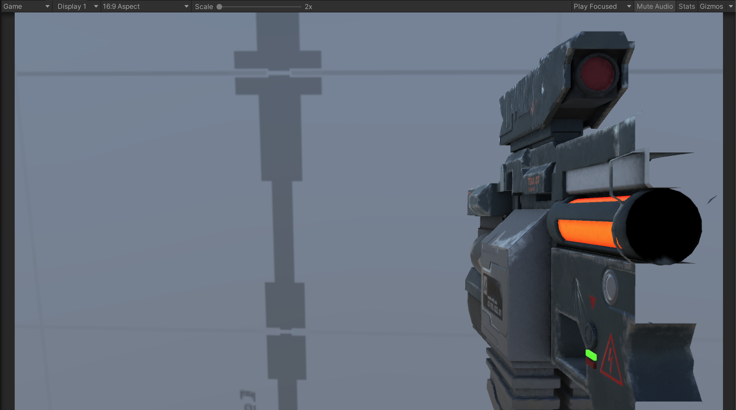The image size is (736, 410).
Task: Expand the 16:9 Aspect ratio dropdown
Action: [x=146, y=6]
